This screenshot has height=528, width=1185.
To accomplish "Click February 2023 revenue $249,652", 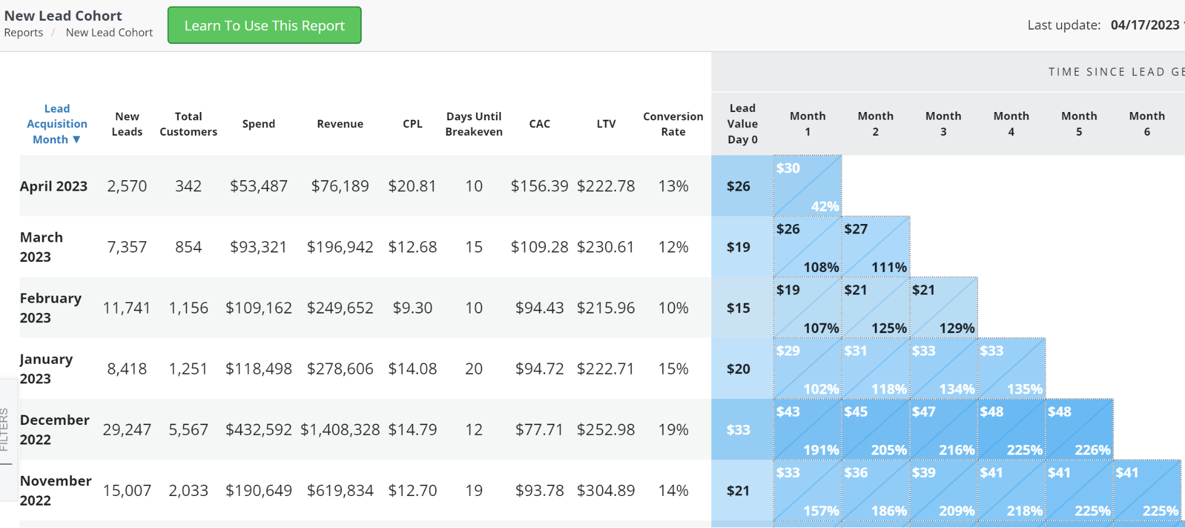I will (340, 308).
